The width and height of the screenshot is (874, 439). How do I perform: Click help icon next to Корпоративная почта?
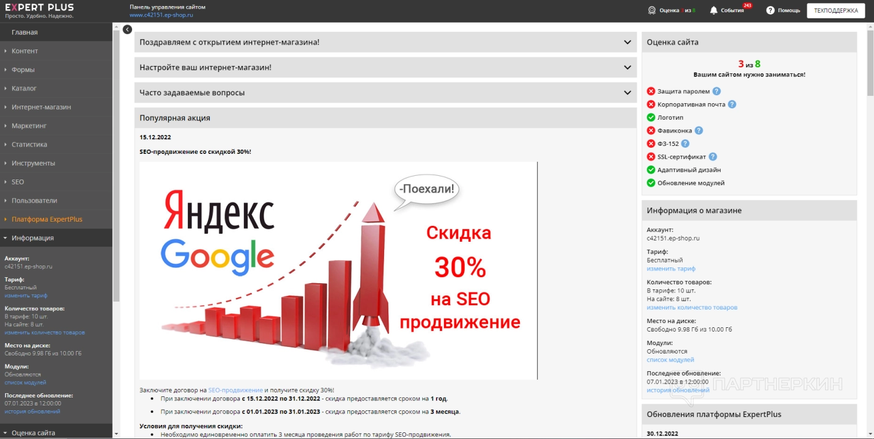[x=732, y=104]
